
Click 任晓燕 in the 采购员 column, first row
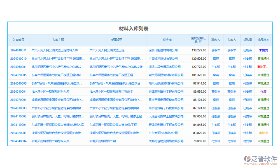247,50
